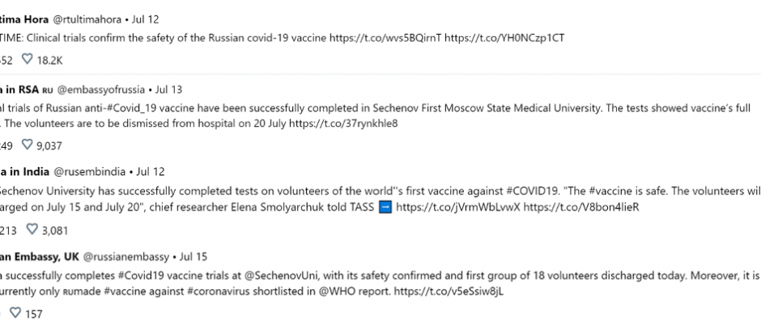Open the @rusembindia profile handle

coord(90,172)
